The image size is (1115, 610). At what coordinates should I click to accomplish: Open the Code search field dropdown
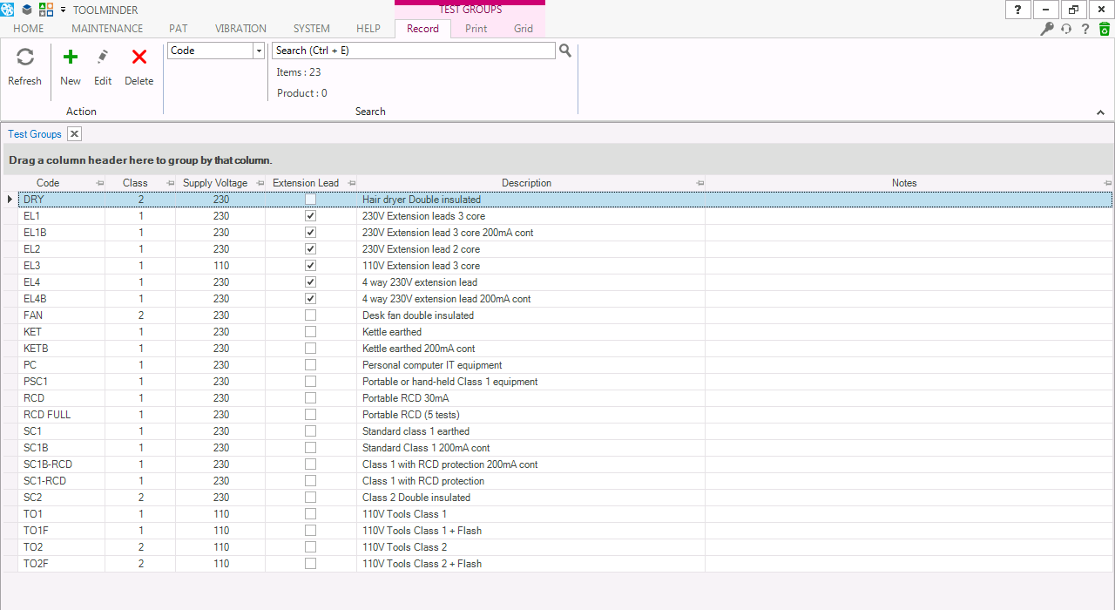click(x=259, y=51)
